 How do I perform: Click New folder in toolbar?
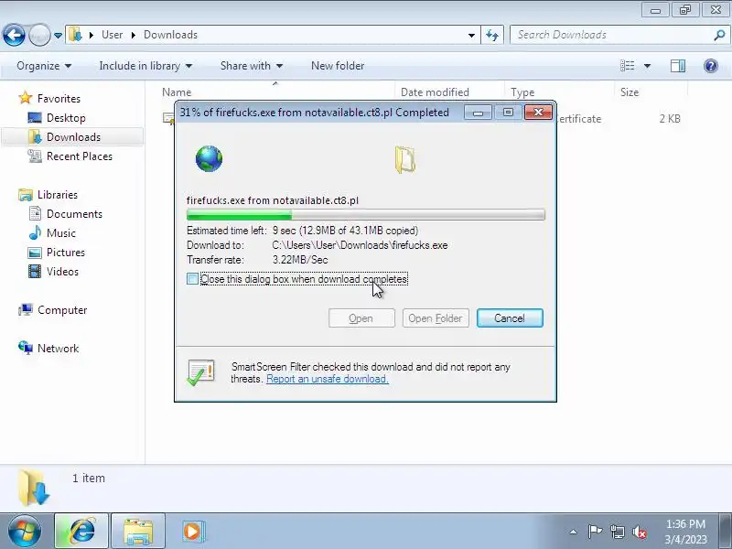[x=338, y=66]
